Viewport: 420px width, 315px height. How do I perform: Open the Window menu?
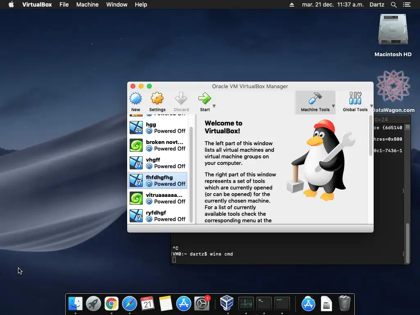point(117,5)
